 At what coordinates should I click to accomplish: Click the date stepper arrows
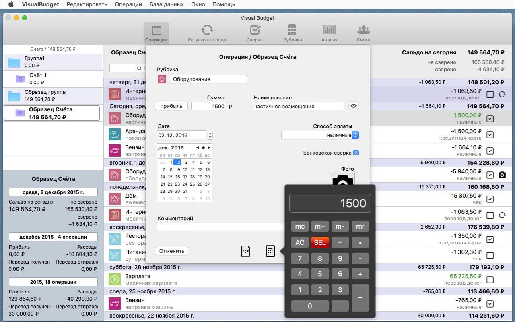[210, 135]
